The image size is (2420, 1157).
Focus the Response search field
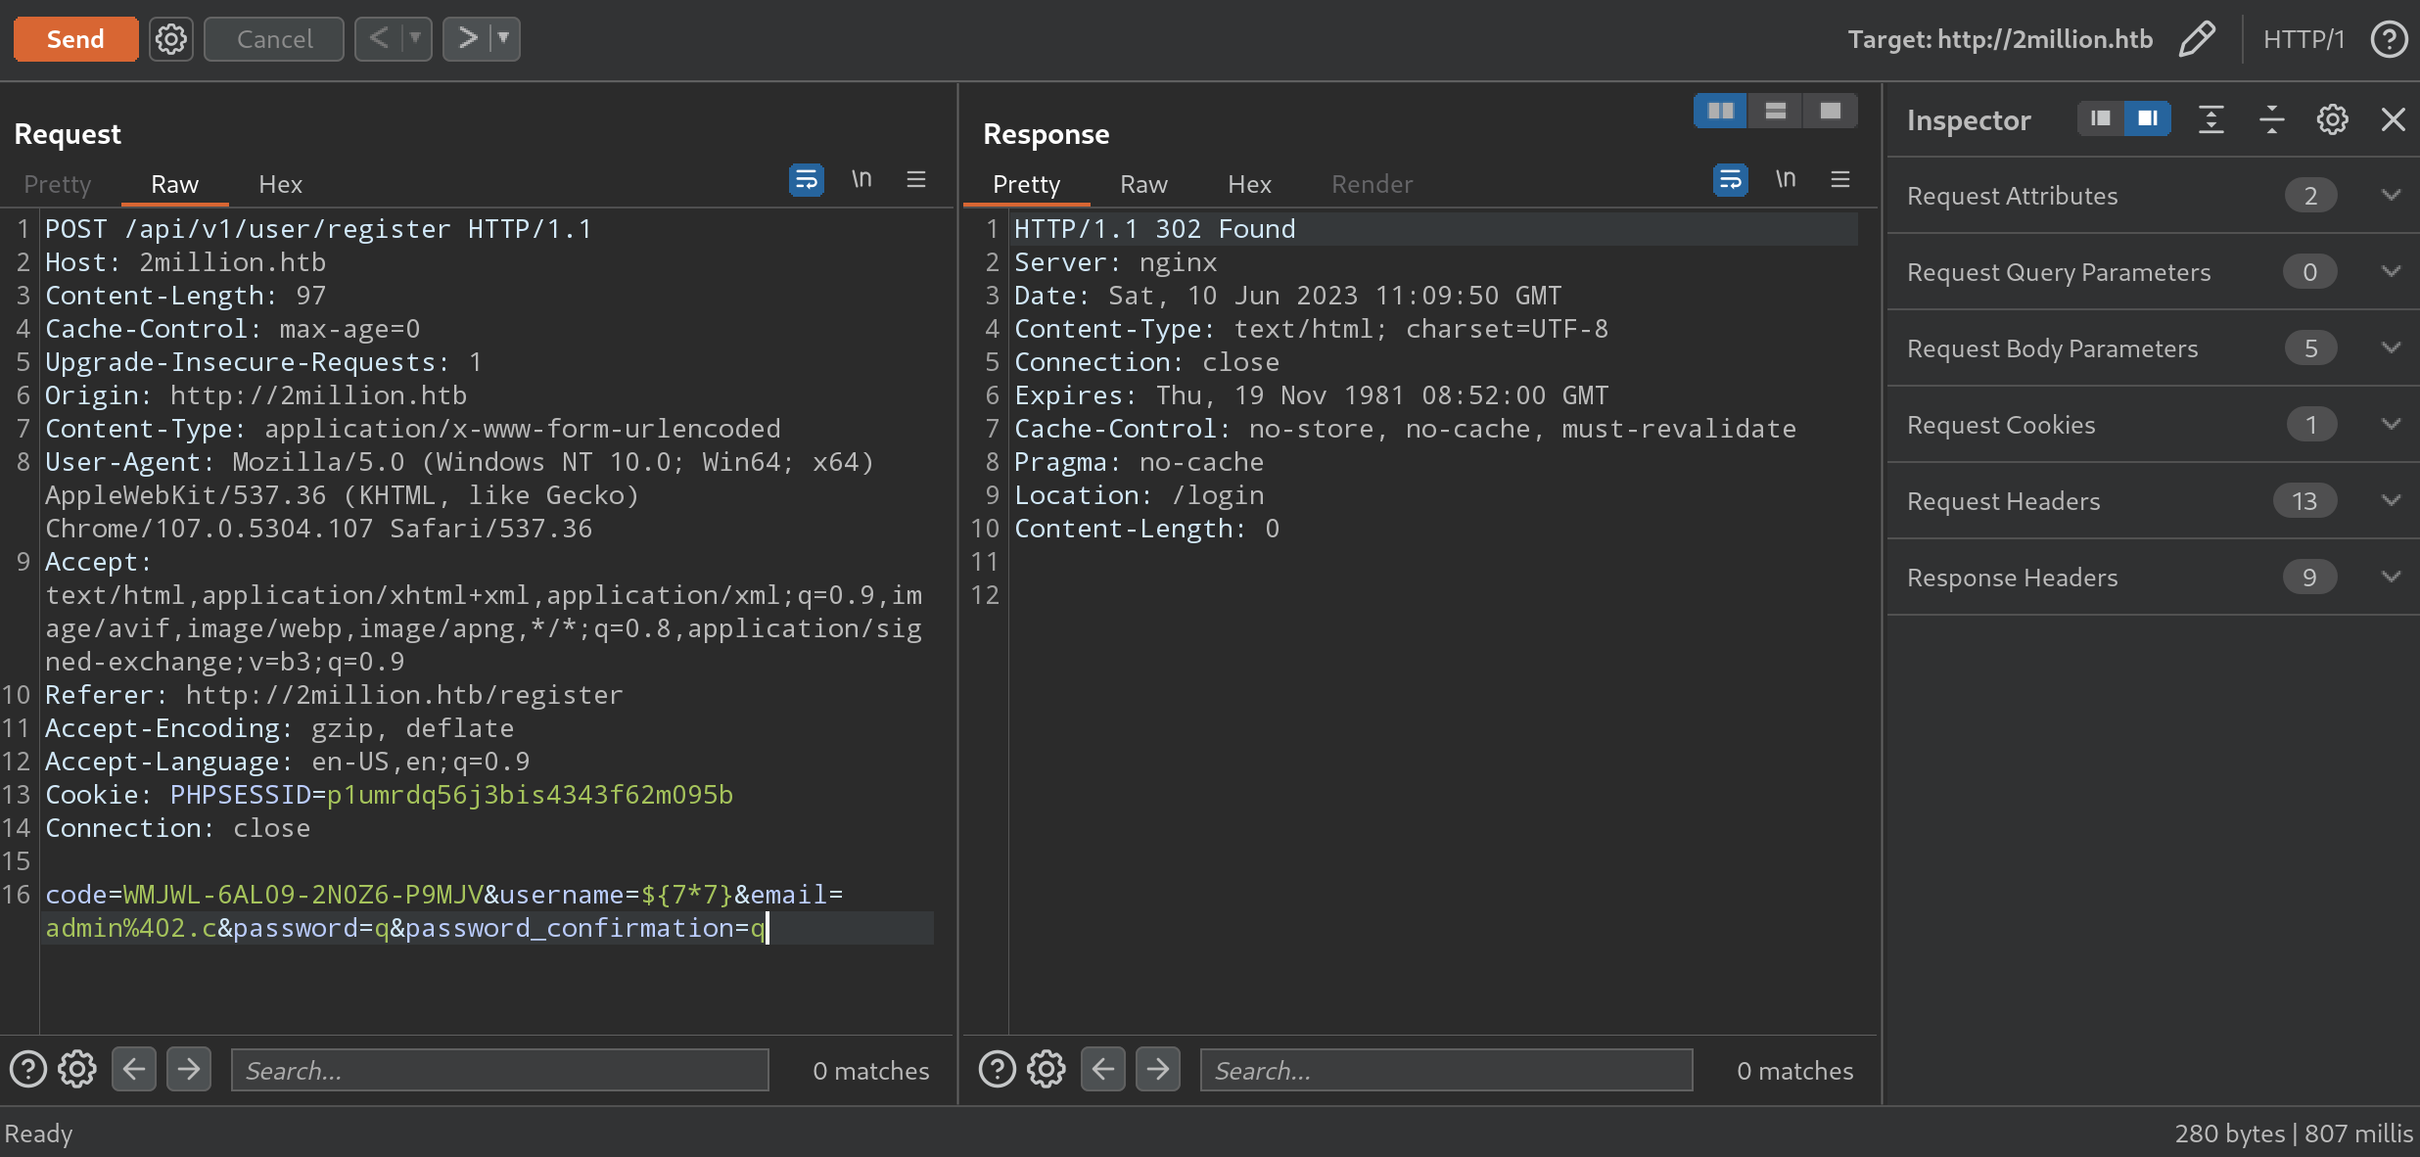[x=1447, y=1070]
